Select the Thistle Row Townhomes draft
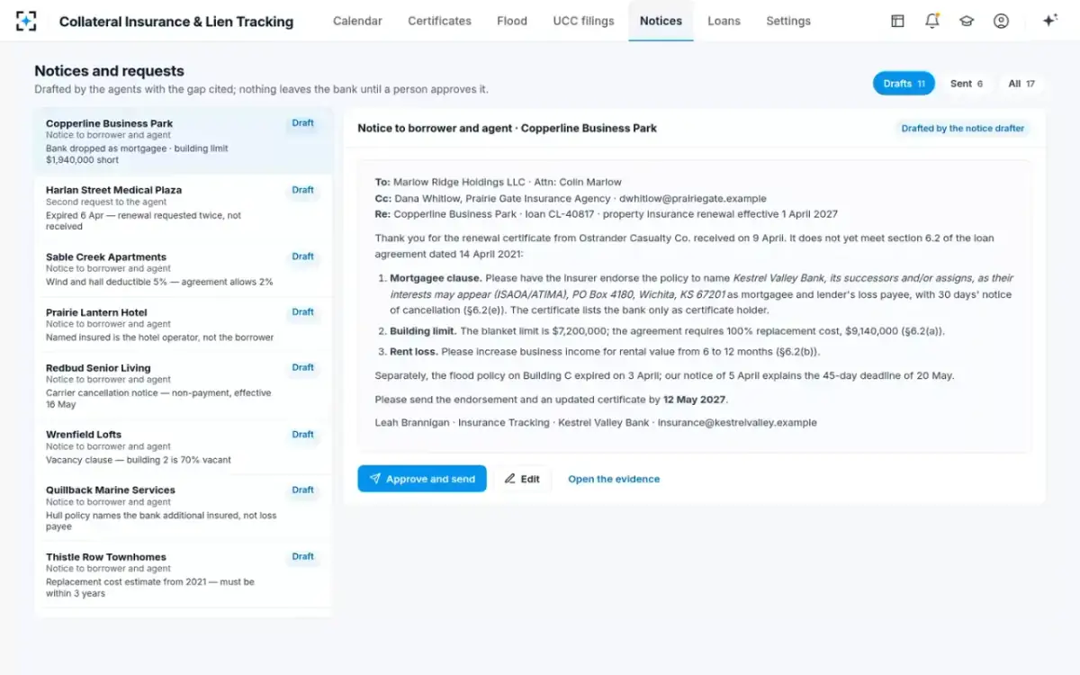Image resolution: width=1080 pixels, height=675 pixels. coord(184,575)
